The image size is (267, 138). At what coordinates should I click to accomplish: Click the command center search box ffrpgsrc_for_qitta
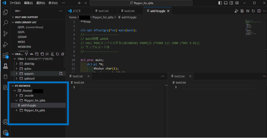coord(141,3)
